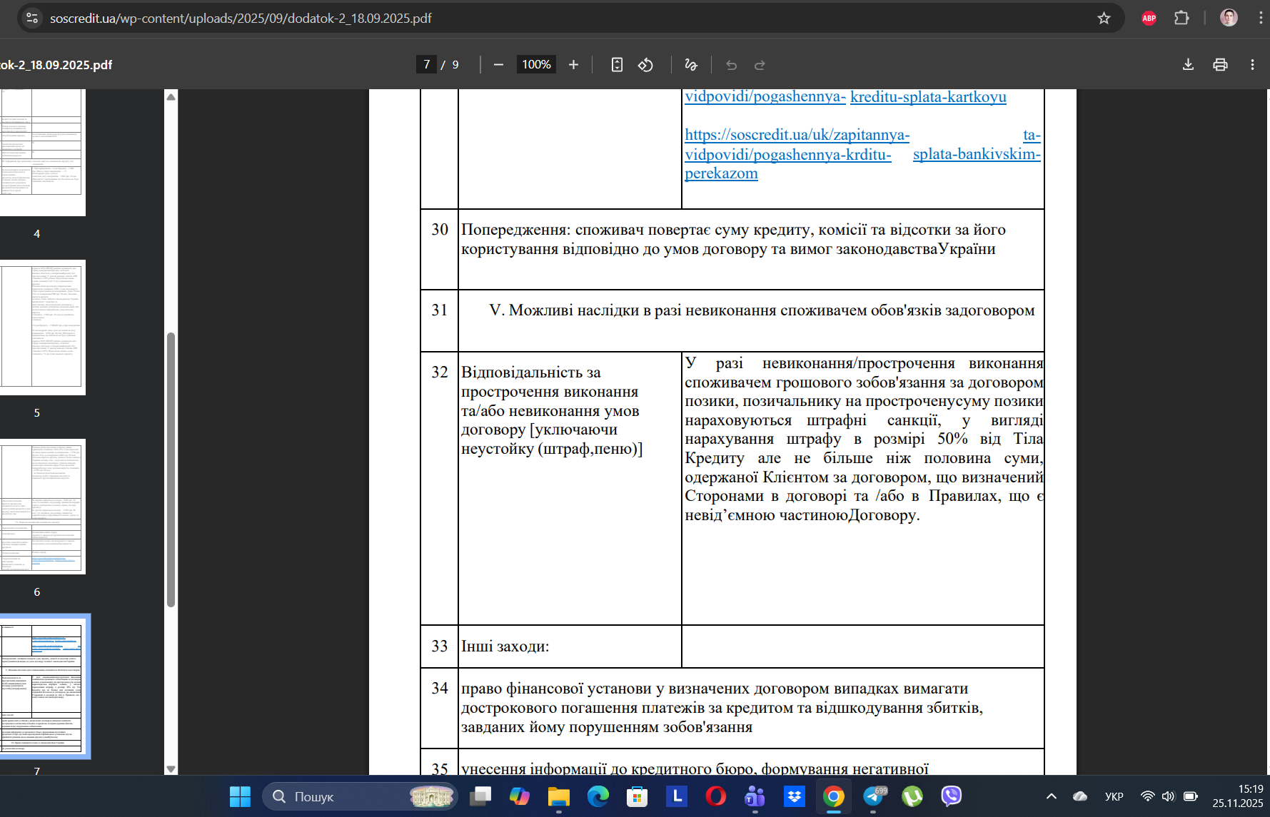Open page 5 thumbnail

[x=41, y=328]
